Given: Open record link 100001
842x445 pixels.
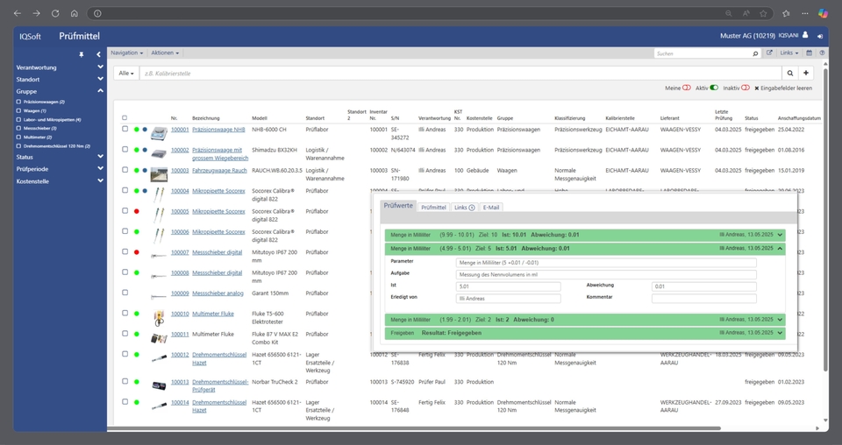Looking at the screenshot, I should pos(180,130).
